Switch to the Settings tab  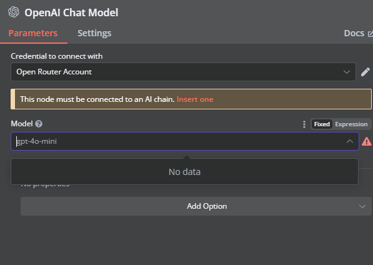(x=94, y=33)
